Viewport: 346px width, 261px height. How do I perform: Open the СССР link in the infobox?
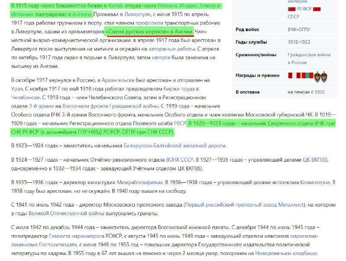coord(294,17)
